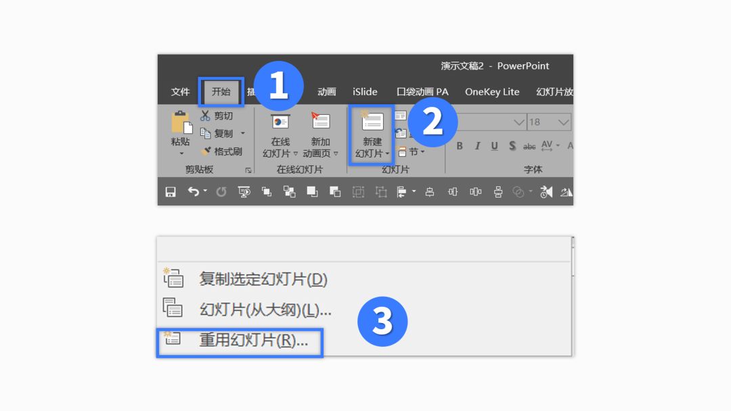The image size is (731, 411).
Task: Open the 幻灯片放映 slideshow tab
Action: tap(554, 92)
